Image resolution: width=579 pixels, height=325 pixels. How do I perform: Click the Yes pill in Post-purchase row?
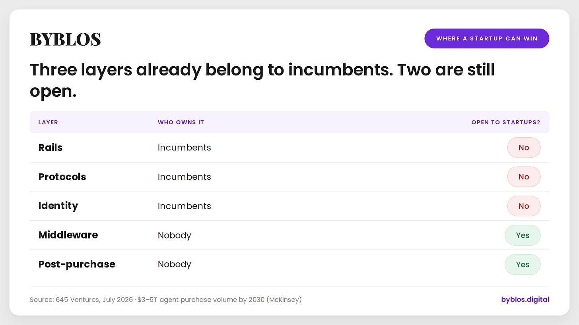(x=523, y=264)
